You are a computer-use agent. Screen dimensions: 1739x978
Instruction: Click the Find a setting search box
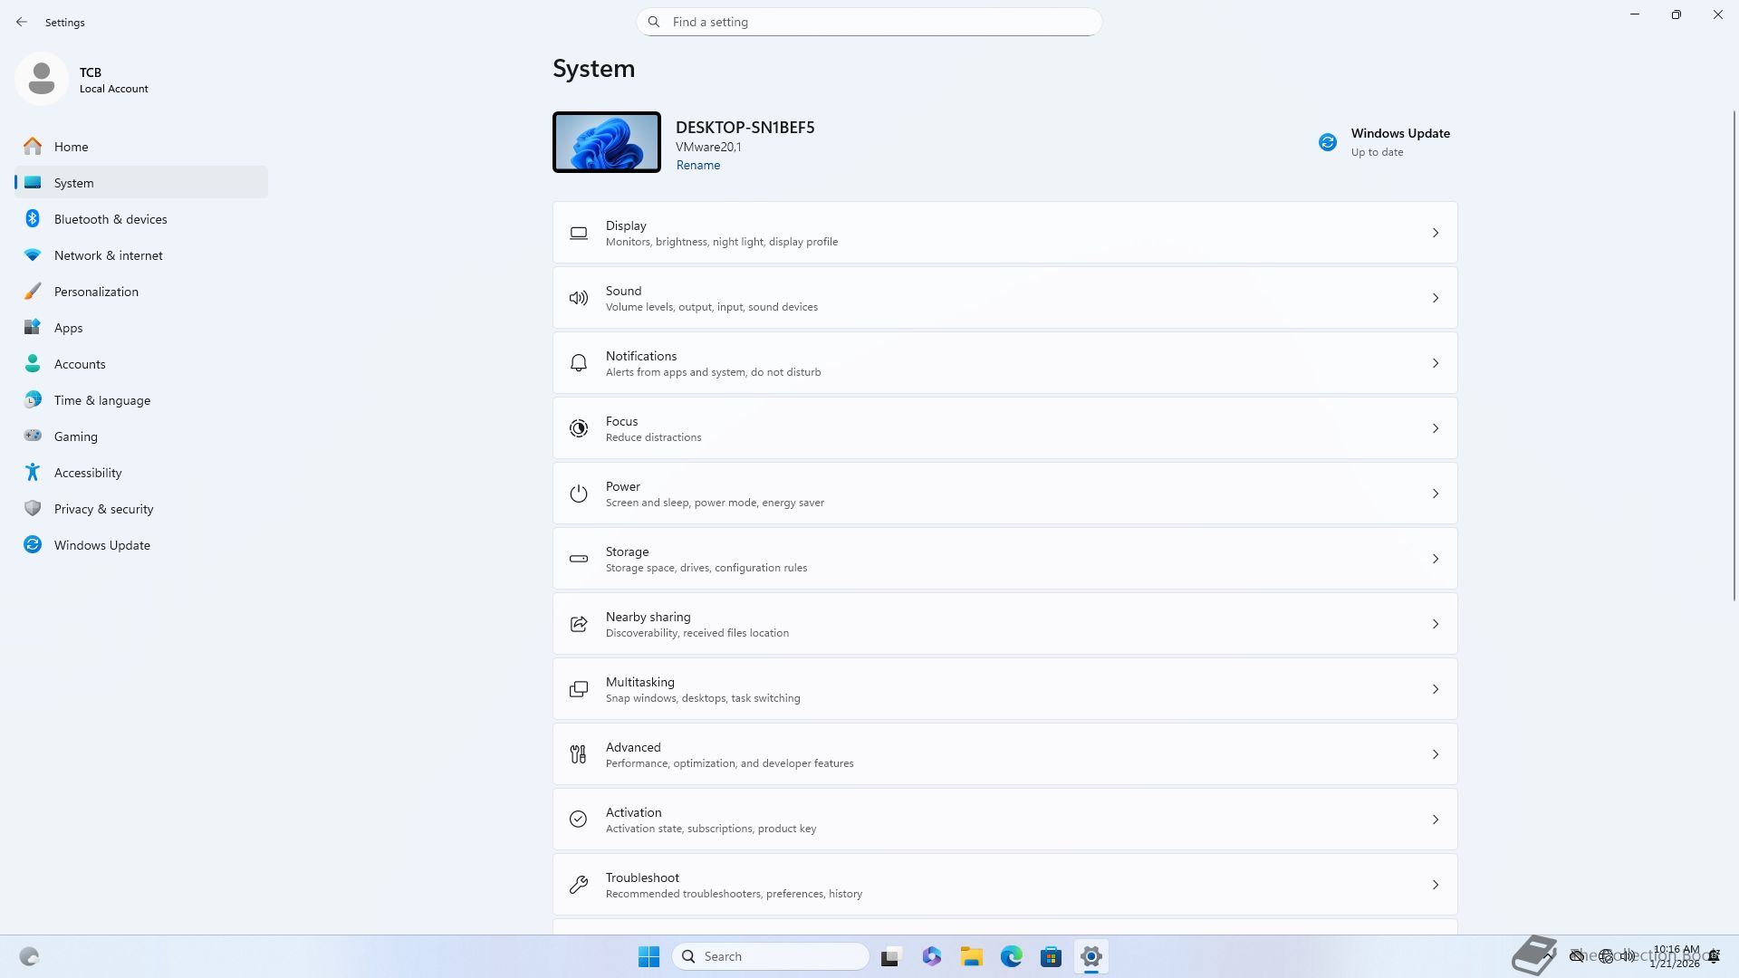coord(869,22)
